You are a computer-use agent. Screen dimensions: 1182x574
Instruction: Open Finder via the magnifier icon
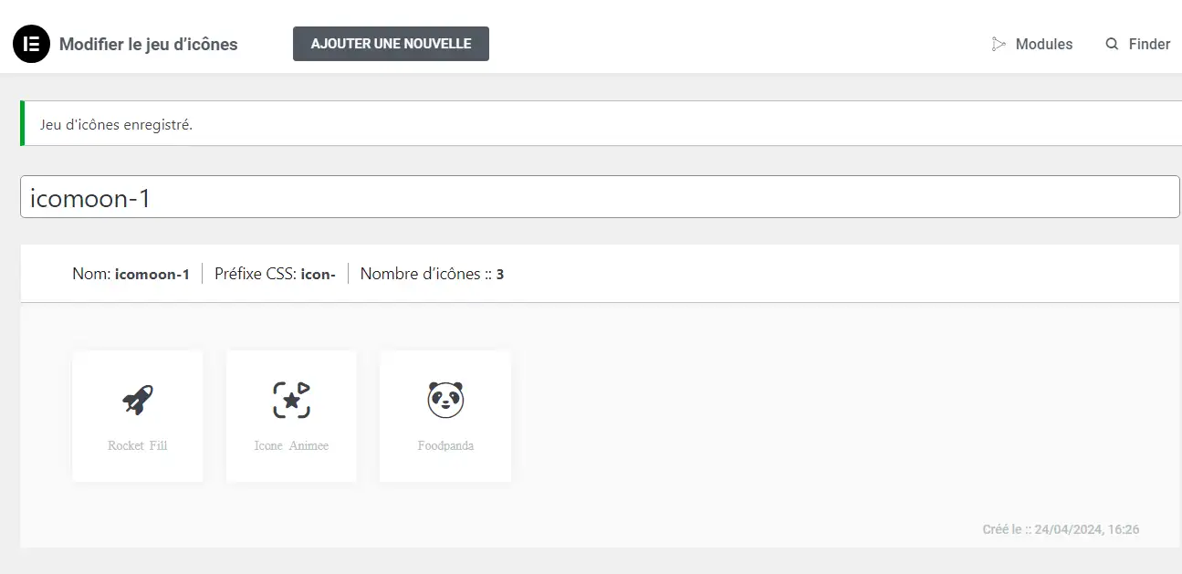[1112, 43]
